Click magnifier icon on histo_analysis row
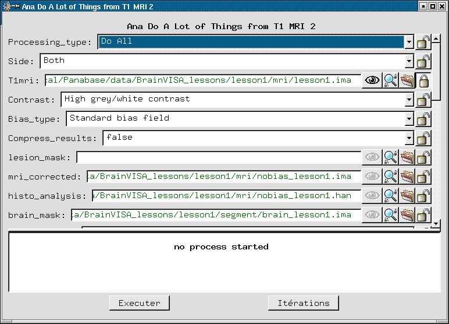The height and width of the screenshot is (324, 449). [x=390, y=196]
